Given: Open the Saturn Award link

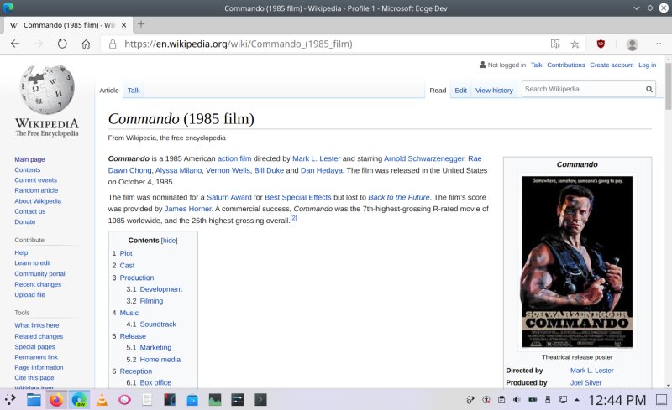Looking at the screenshot, I should 228,197.
